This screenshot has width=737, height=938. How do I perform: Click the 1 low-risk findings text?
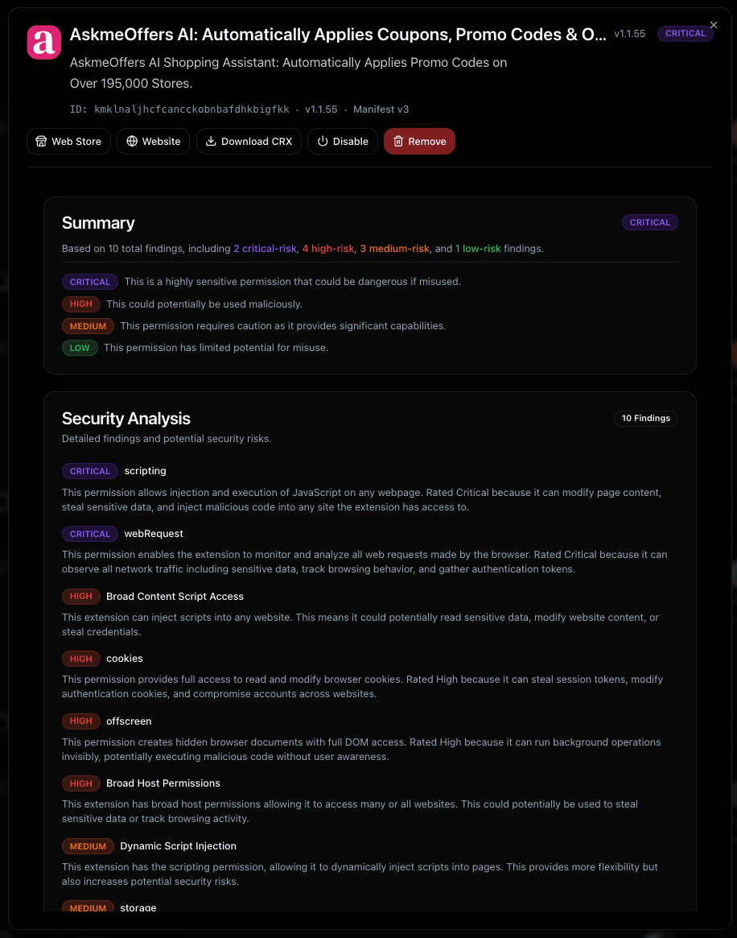(478, 249)
